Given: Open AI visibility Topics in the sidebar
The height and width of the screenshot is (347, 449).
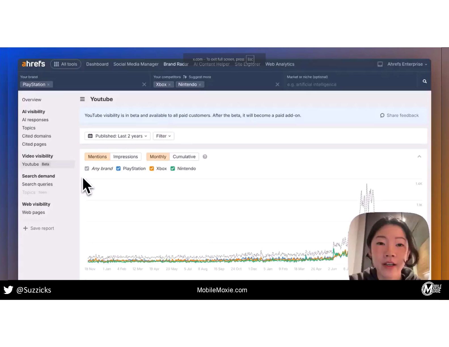Looking at the screenshot, I should tap(29, 128).
